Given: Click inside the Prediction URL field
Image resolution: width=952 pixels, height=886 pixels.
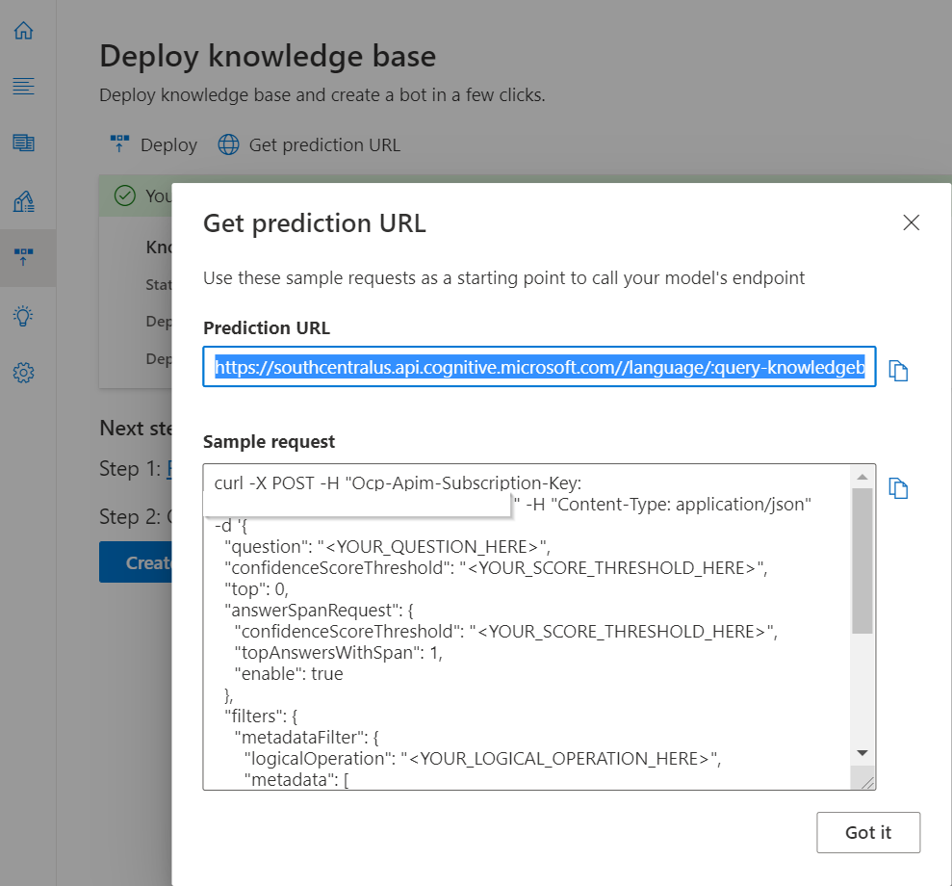Looking at the screenshot, I should (539, 367).
